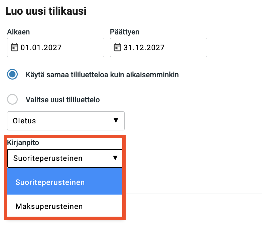Click the Päättyen field label
This screenshot has height=228, width=262.
click(x=125, y=32)
